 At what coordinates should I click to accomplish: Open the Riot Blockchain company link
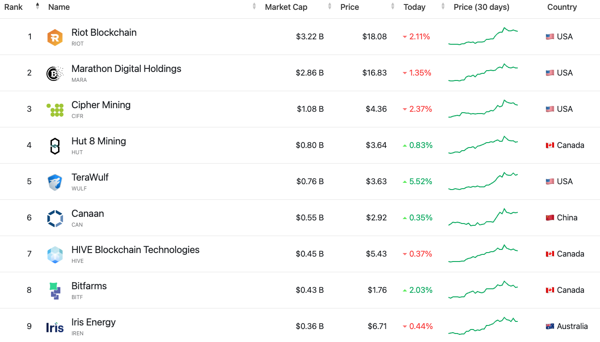pyautogui.click(x=104, y=33)
